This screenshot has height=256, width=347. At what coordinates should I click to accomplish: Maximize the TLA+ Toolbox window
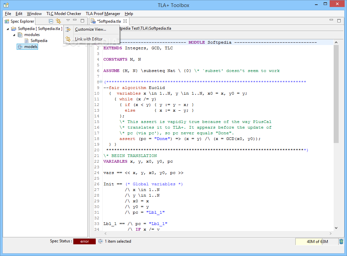pos(325,4)
